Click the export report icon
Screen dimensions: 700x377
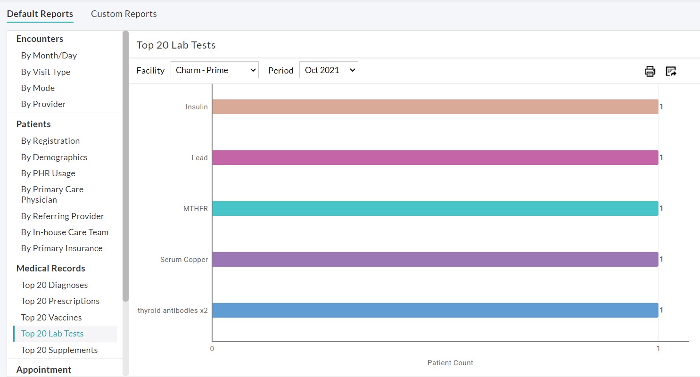671,71
